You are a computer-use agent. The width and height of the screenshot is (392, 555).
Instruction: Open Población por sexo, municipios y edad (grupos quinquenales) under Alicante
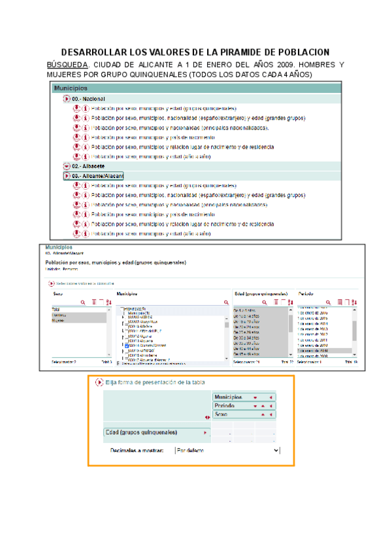coord(163,185)
